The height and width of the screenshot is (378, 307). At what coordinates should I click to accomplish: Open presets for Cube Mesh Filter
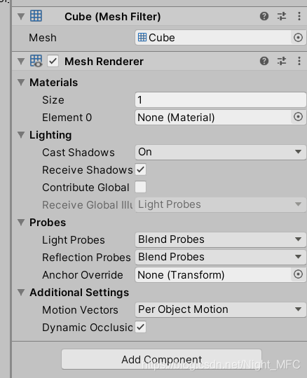point(282,16)
